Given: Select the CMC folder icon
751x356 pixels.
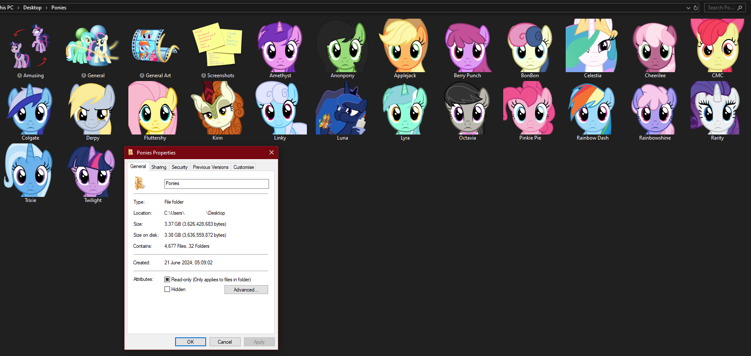Looking at the screenshot, I should tap(717, 45).
